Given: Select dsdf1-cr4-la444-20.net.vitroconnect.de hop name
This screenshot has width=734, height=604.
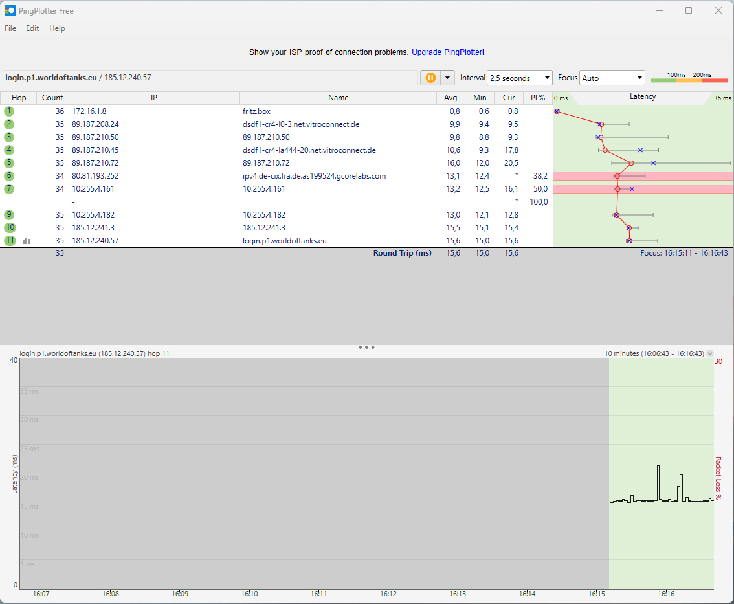Looking at the screenshot, I should (309, 150).
